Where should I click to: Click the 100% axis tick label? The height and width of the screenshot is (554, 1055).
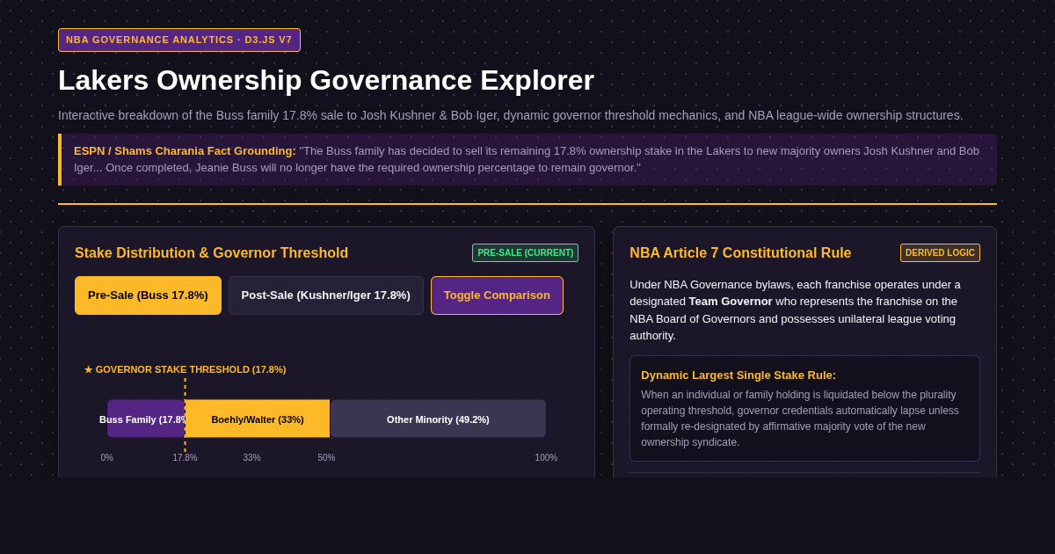(x=546, y=457)
